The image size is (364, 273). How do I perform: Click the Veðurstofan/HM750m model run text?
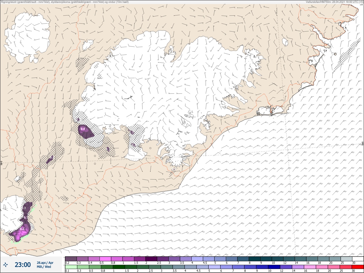tap(334, 2)
